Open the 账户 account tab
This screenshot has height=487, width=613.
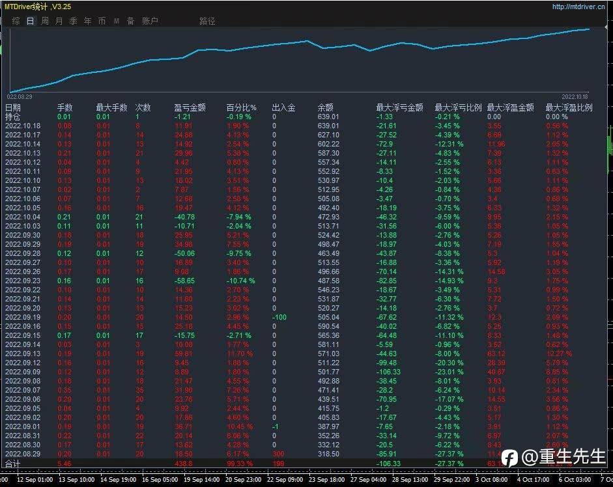[150, 21]
